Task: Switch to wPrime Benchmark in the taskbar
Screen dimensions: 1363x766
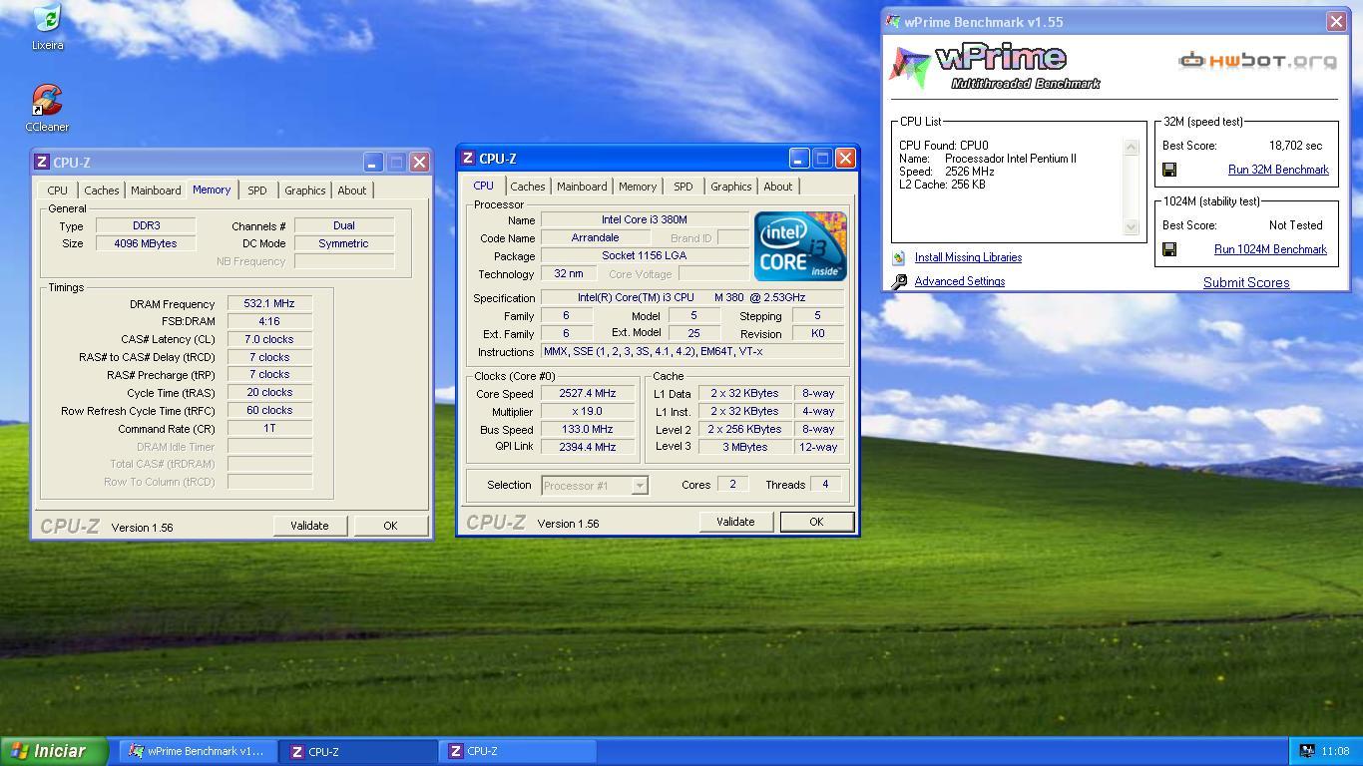Action: coord(198,751)
